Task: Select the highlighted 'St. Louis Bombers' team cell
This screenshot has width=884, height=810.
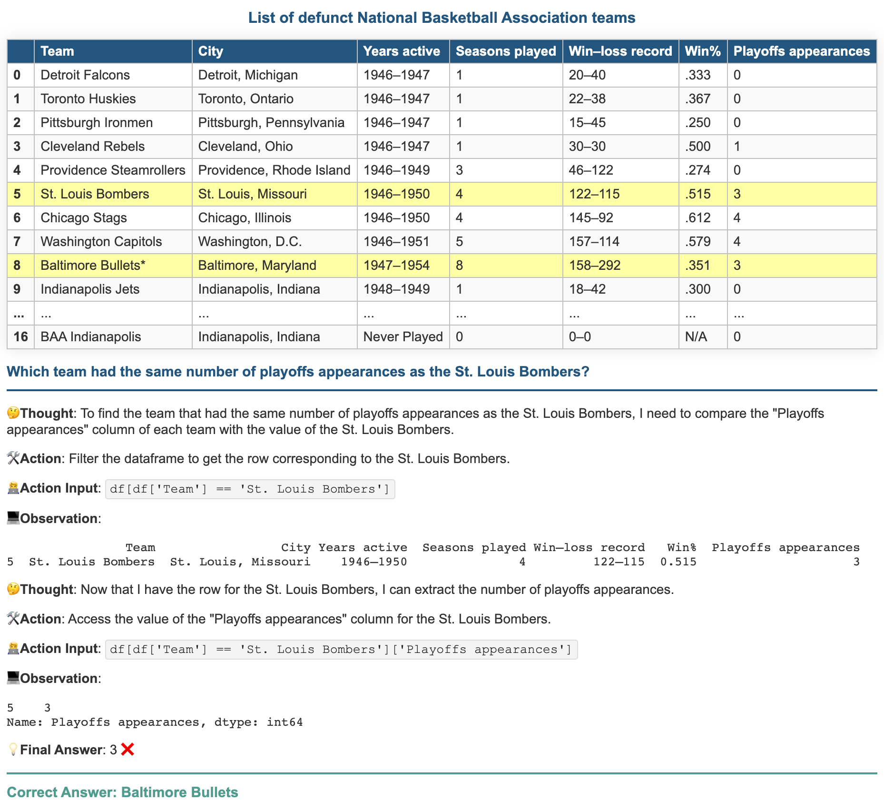Action: click(x=113, y=194)
